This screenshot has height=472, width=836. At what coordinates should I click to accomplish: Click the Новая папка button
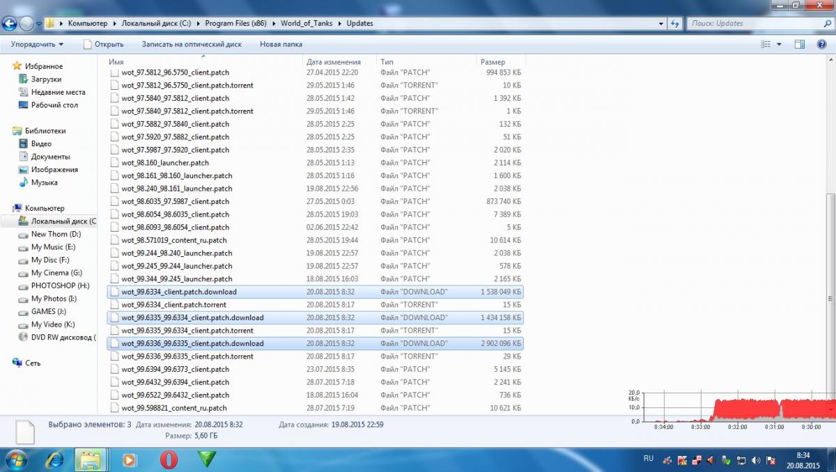281,44
